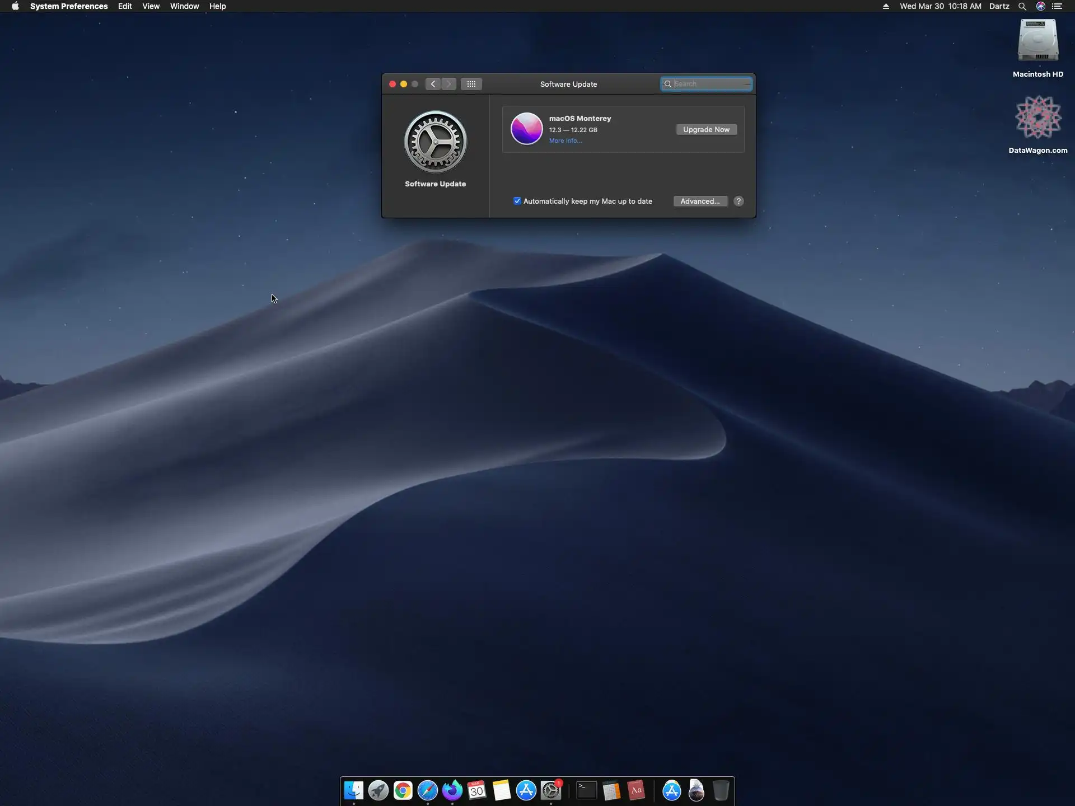Open the Apple menu
This screenshot has width=1075, height=806.
point(15,6)
